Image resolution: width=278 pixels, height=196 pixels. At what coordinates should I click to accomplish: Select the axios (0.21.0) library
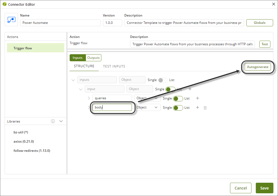coord(24,141)
